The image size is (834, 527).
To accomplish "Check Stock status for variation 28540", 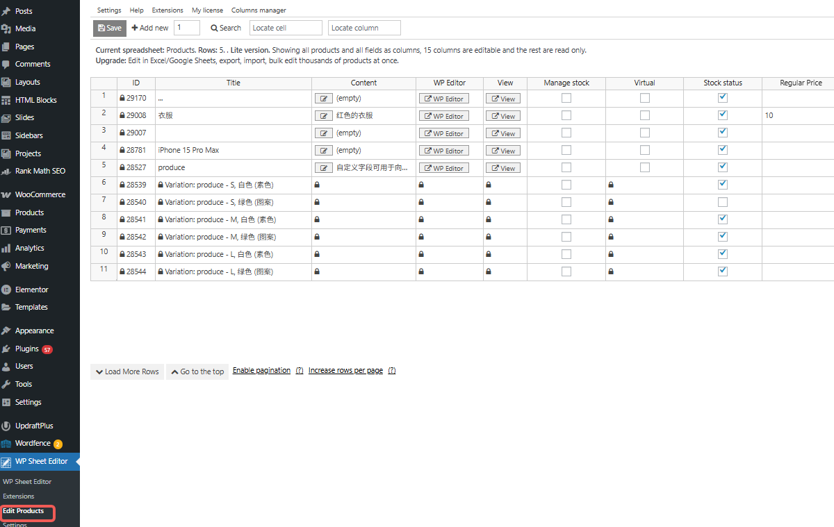I will click(723, 202).
